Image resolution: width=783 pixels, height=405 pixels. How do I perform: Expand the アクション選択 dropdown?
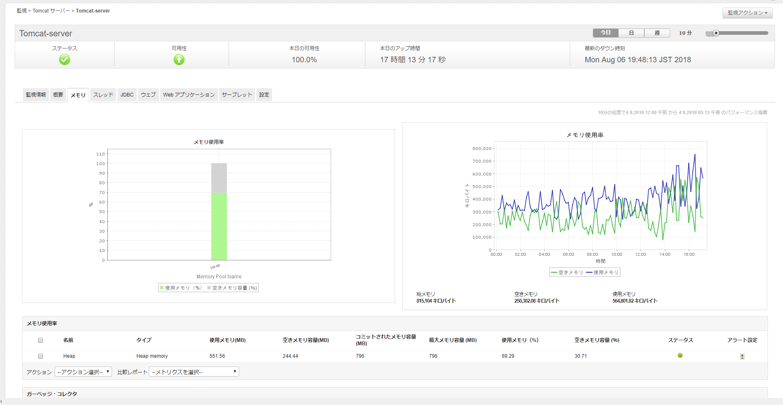[83, 372]
